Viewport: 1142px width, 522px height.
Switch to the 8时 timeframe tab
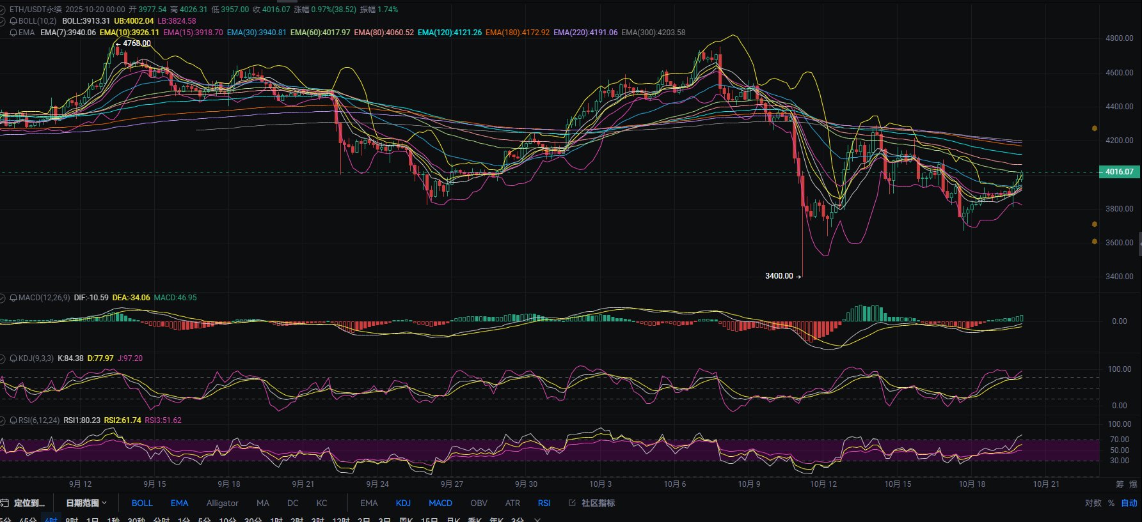72,520
